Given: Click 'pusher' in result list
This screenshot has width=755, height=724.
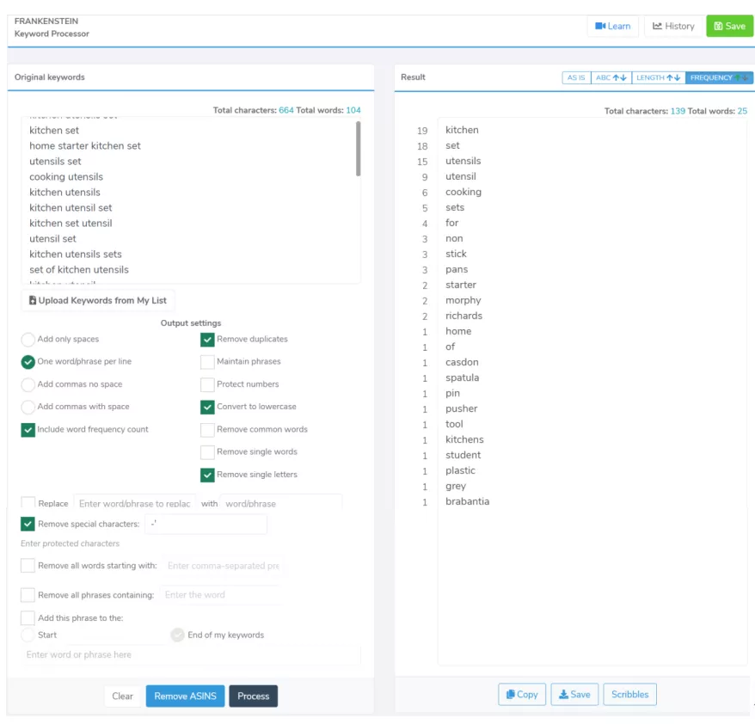Looking at the screenshot, I should 461,408.
